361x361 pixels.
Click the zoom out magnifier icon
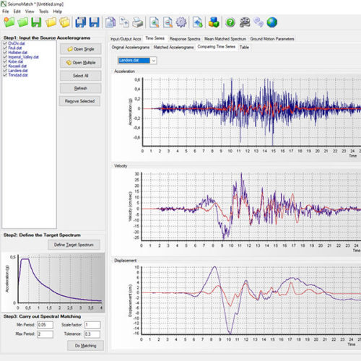coord(168,22)
